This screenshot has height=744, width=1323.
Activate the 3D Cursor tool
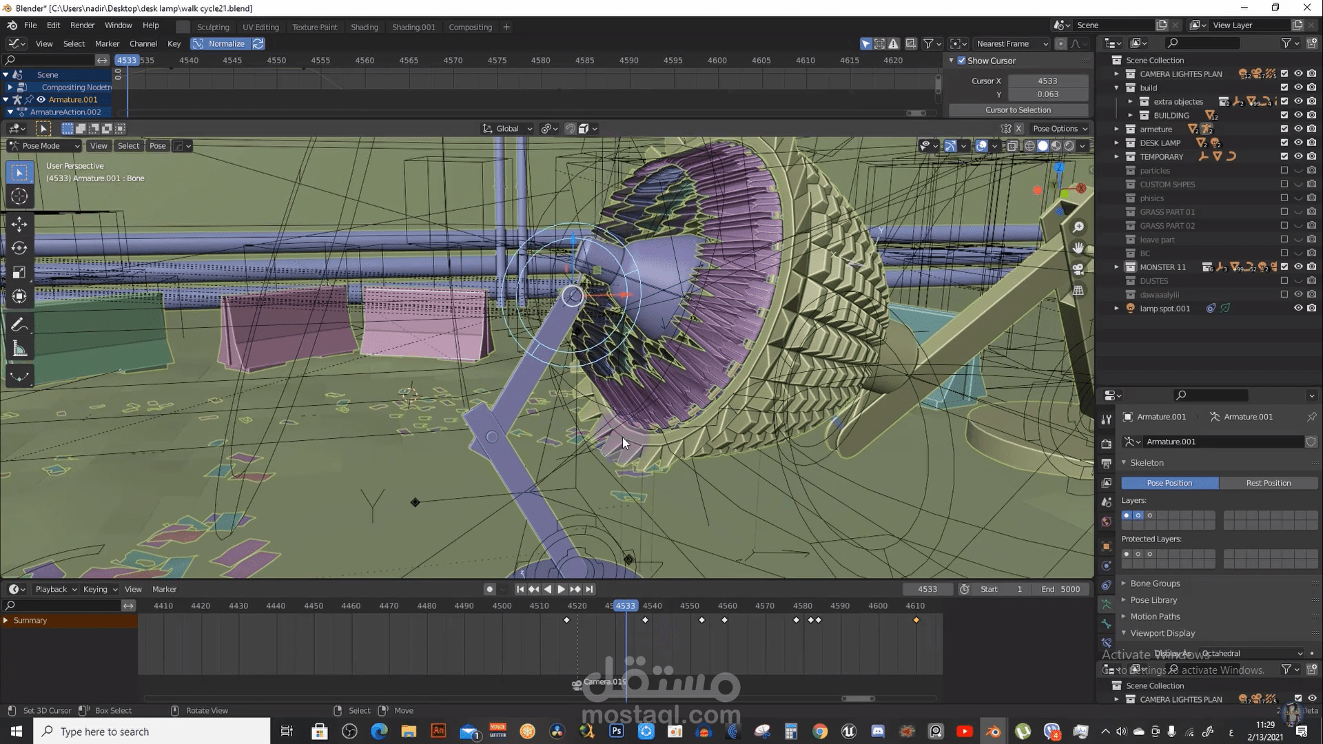pyautogui.click(x=19, y=196)
